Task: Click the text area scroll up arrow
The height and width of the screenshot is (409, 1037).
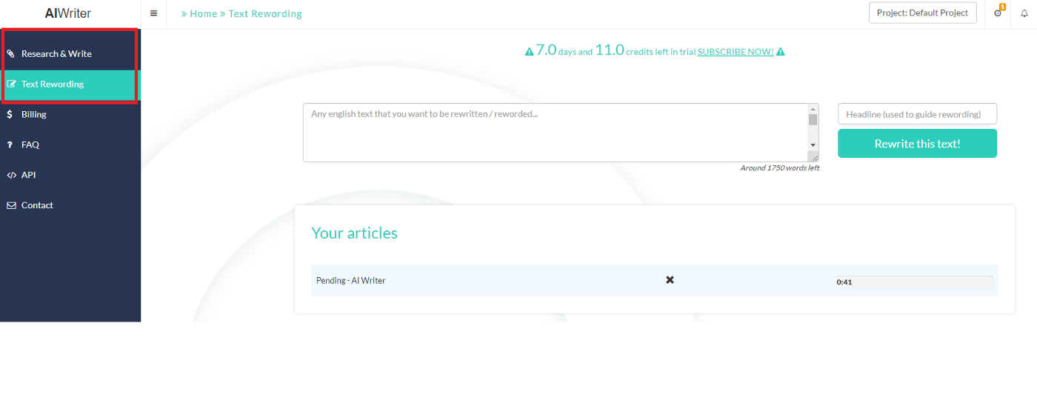Action: 813,109
